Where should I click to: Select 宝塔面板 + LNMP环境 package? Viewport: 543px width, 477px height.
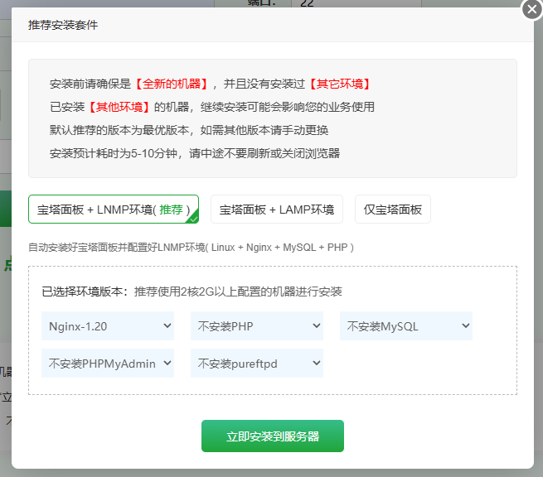click(114, 210)
